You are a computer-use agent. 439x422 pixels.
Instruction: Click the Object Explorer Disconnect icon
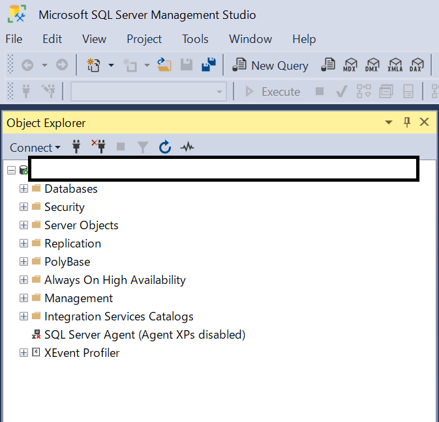pyautogui.click(x=98, y=146)
